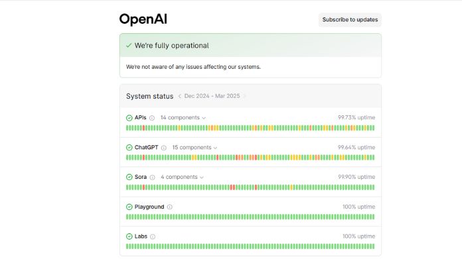Open the Sora info tooltip icon

click(152, 178)
